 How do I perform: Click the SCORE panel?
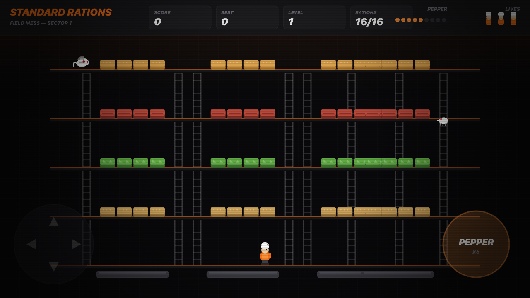point(180,17)
